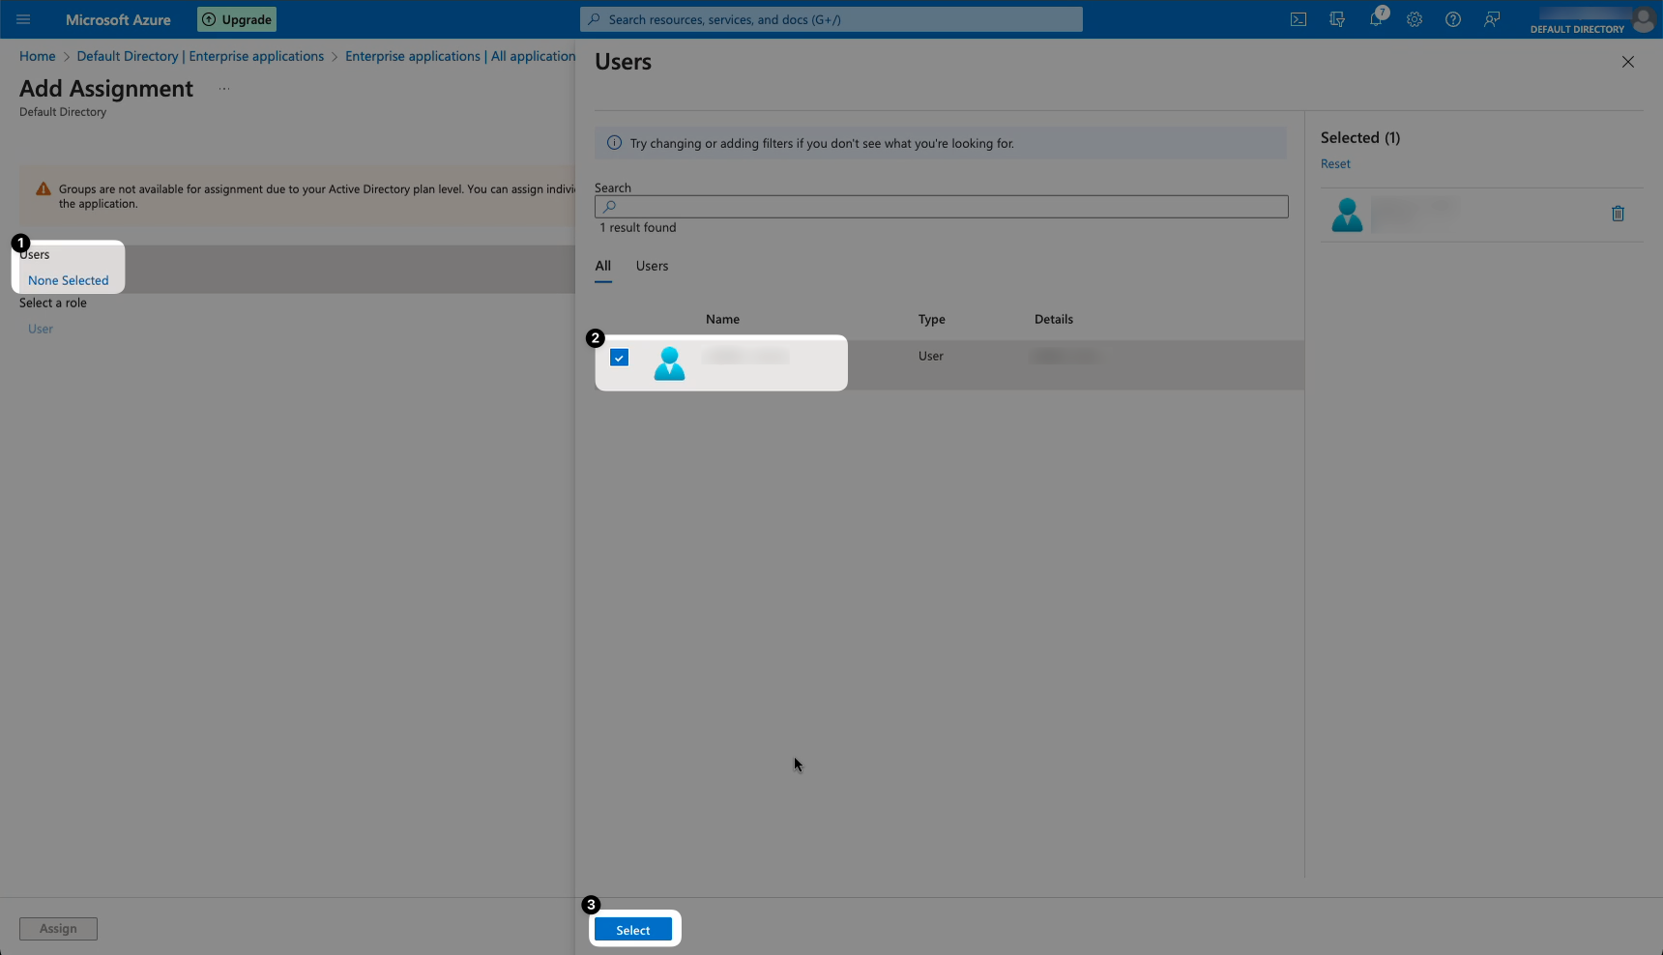This screenshot has height=955, width=1663.
Task: Click the blue Select button
Action: tap(633, 930)
